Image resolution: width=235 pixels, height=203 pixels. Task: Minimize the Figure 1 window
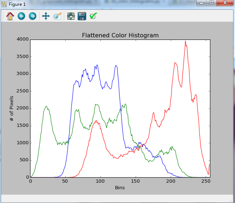click(x=202, y=3)
